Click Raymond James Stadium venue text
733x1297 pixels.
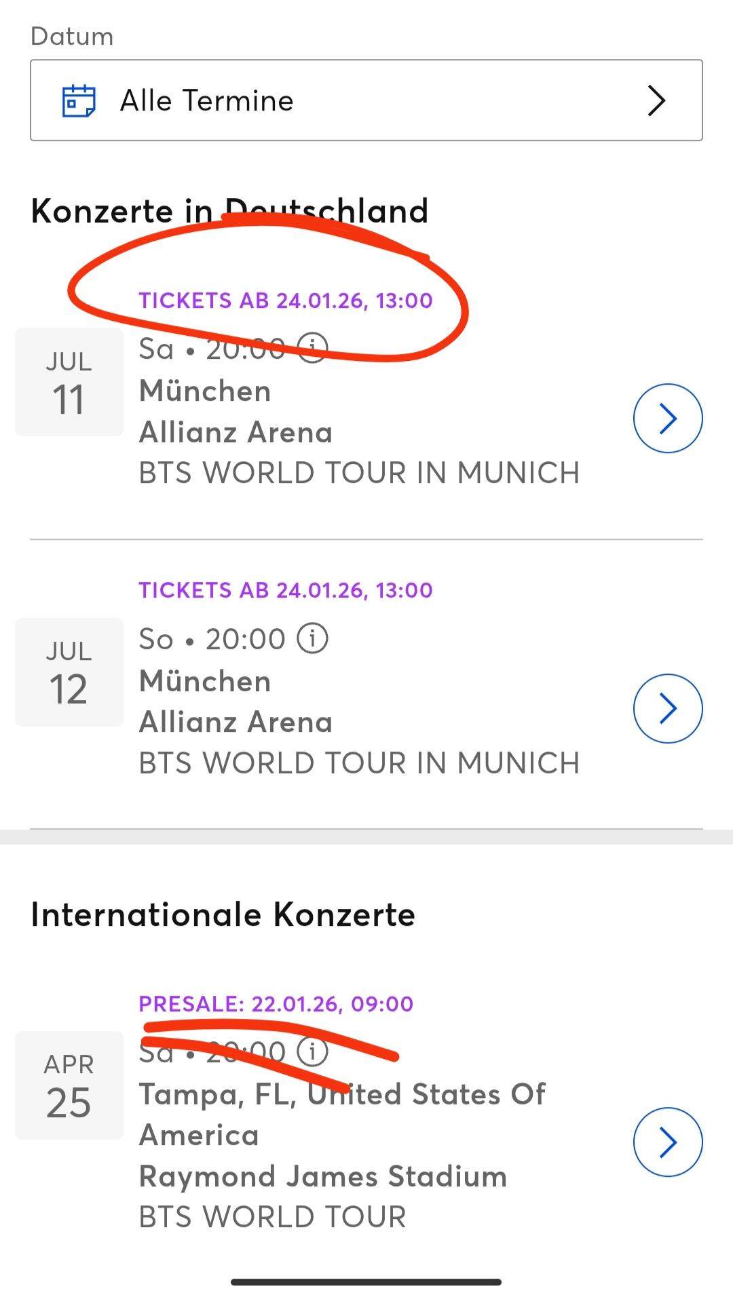[322, 1176]
